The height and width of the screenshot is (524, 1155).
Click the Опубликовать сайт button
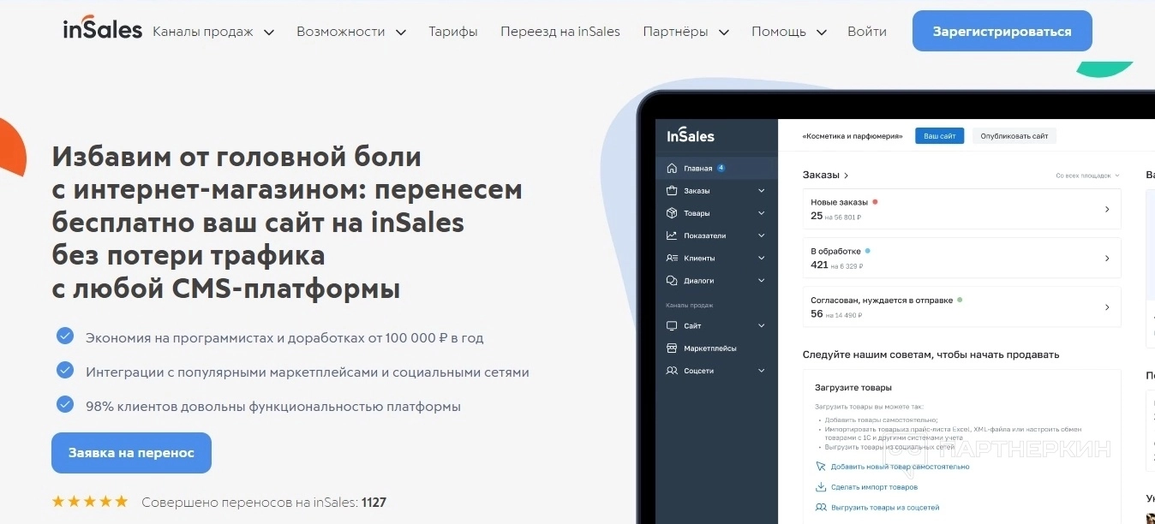click(1014, 136)
